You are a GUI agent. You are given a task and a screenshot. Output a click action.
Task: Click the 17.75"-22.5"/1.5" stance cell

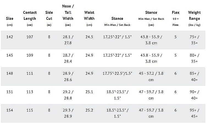[x=117, y=73]
